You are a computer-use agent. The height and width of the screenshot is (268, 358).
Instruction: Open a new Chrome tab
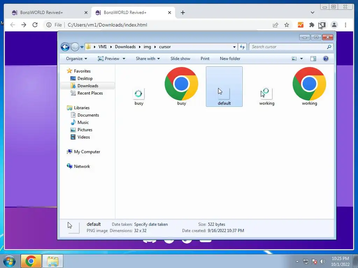182,13
